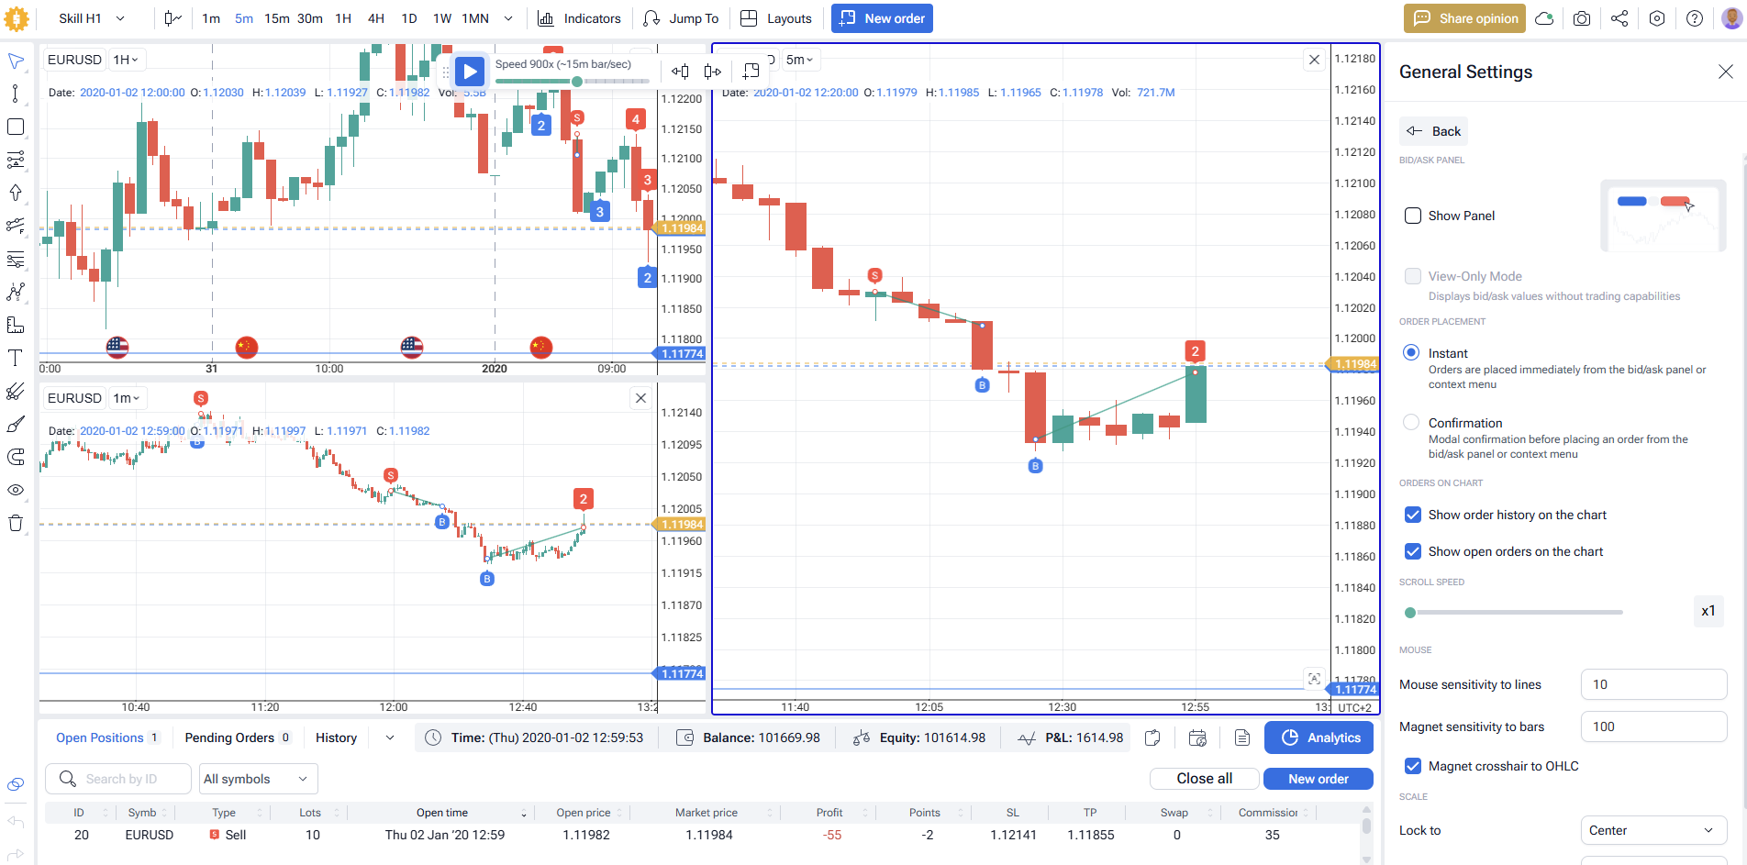Screen dimensions: 1747x865
Task: Uncheck Magnet crosshair to OHLC
Action: tap(1413, 766)
